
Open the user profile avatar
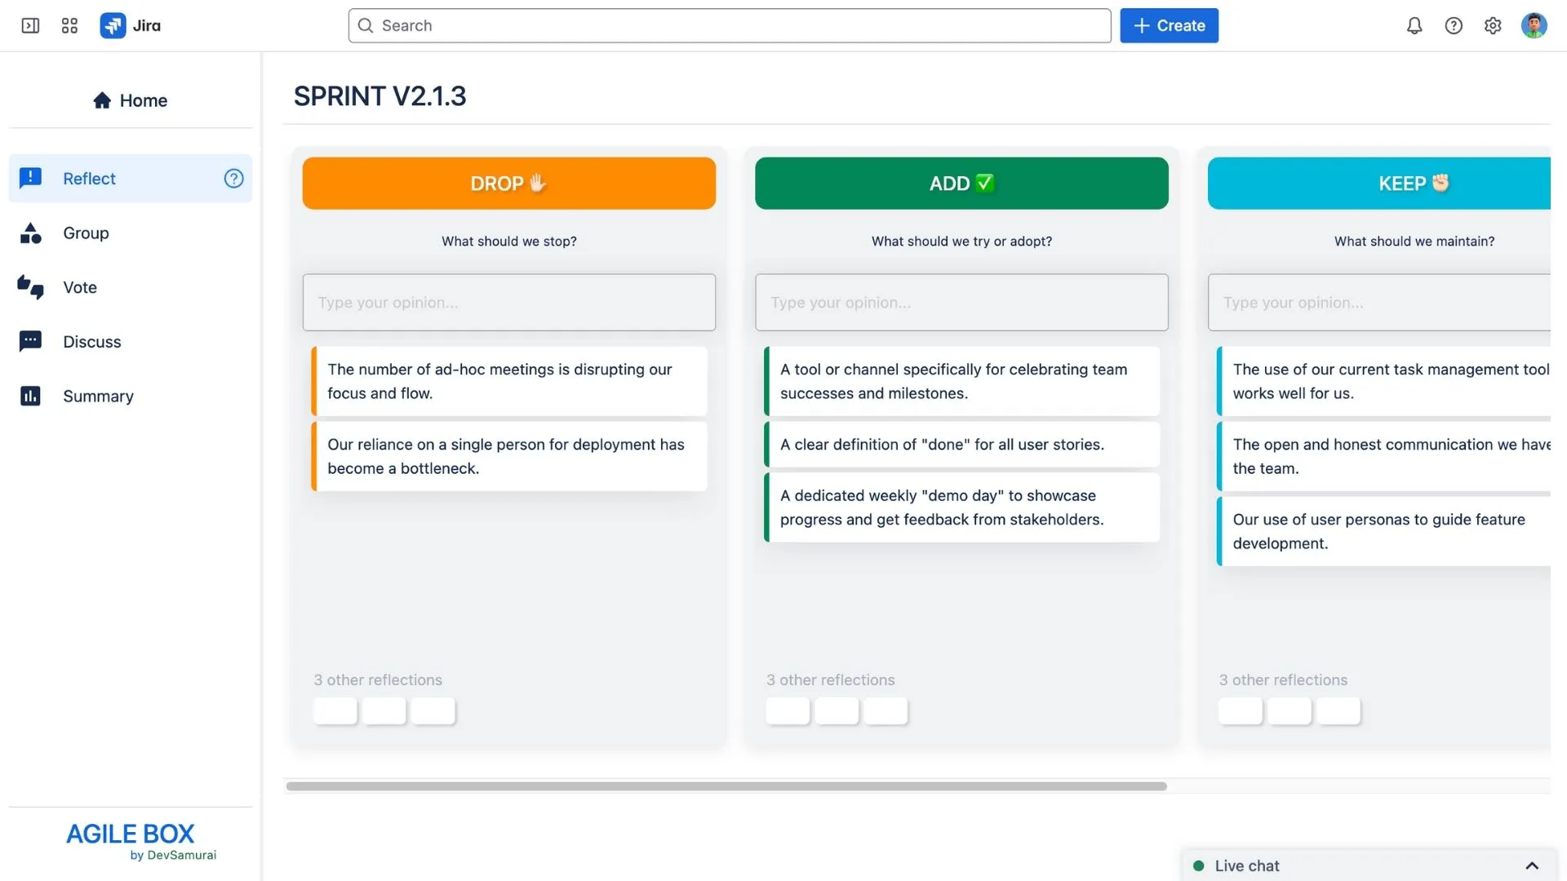[x=1534, y=25]
